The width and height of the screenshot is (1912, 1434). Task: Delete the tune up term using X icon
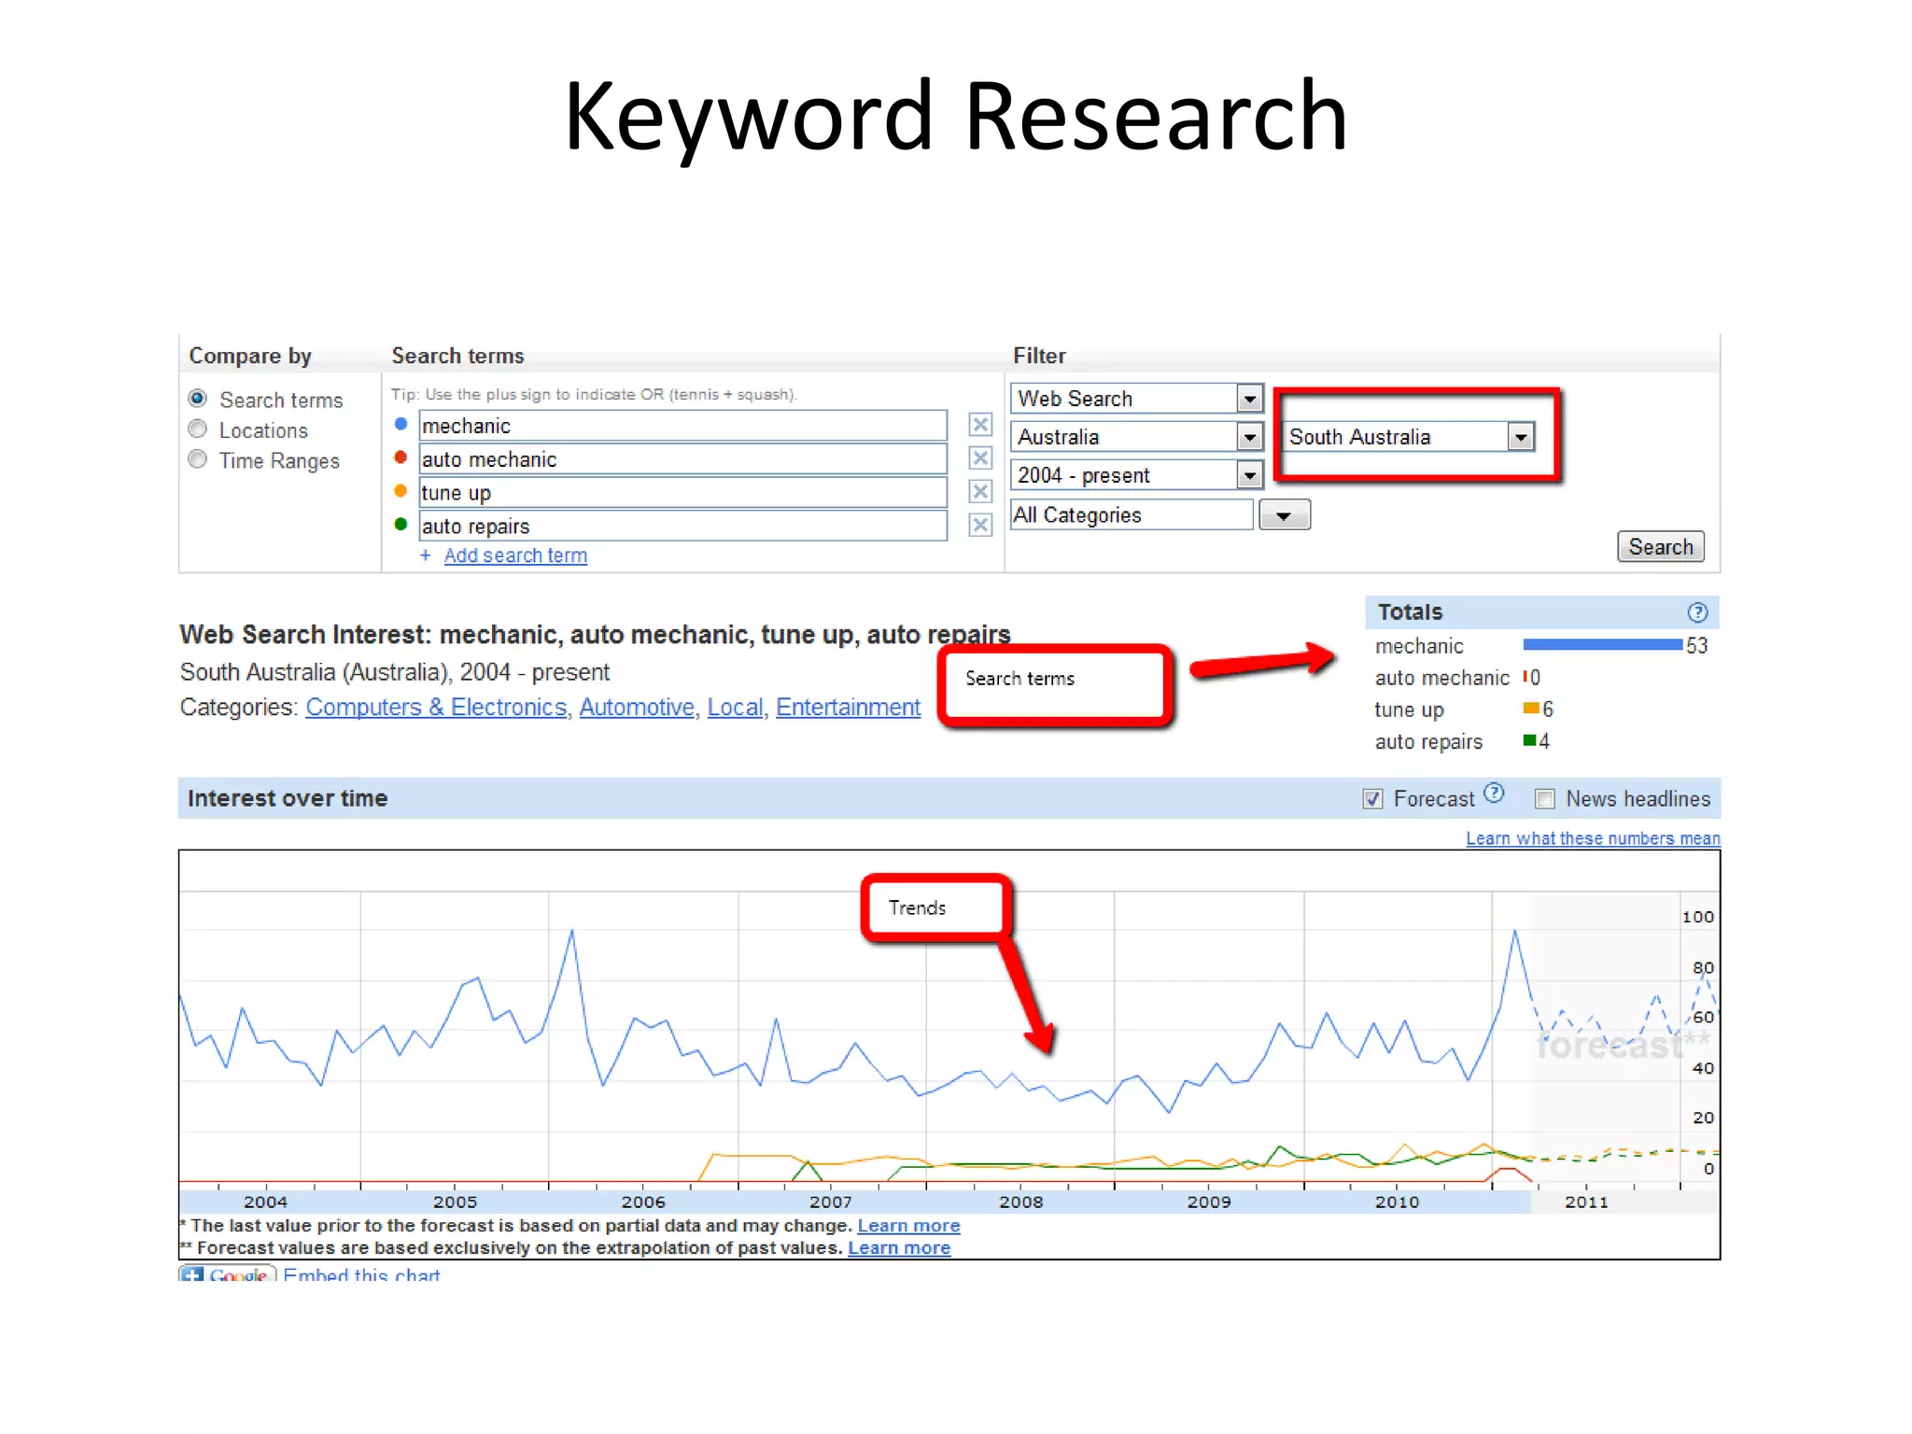(979, 492)
